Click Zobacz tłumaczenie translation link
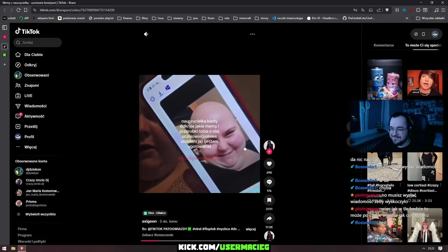Screen dimensions: 448x252 (x=157, y=235)
